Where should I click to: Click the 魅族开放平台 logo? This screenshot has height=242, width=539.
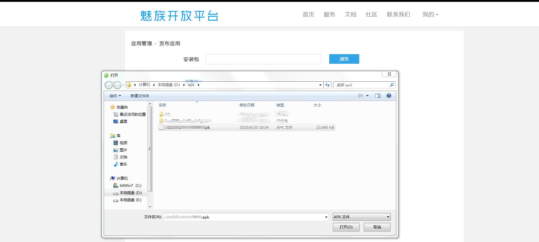click(179, 16)
